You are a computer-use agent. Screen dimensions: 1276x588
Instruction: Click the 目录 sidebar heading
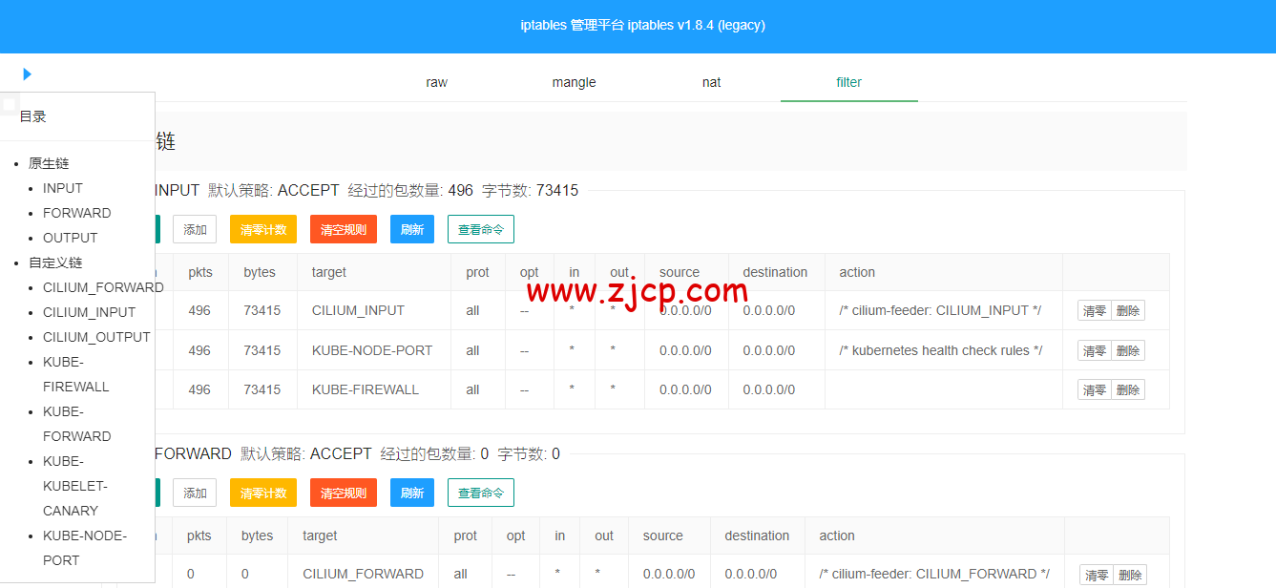coord(33,116)
